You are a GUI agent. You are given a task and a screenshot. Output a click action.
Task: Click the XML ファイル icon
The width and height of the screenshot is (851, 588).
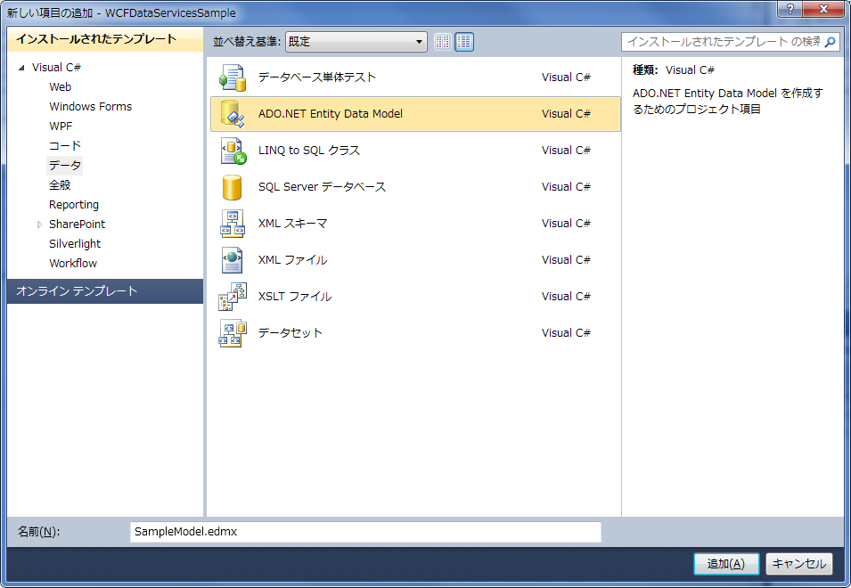pos(233,260)
